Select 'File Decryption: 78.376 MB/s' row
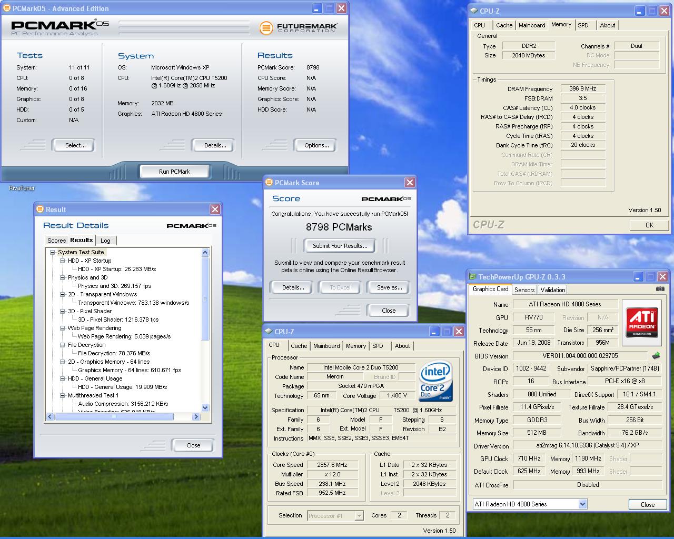 pos(114,353)
